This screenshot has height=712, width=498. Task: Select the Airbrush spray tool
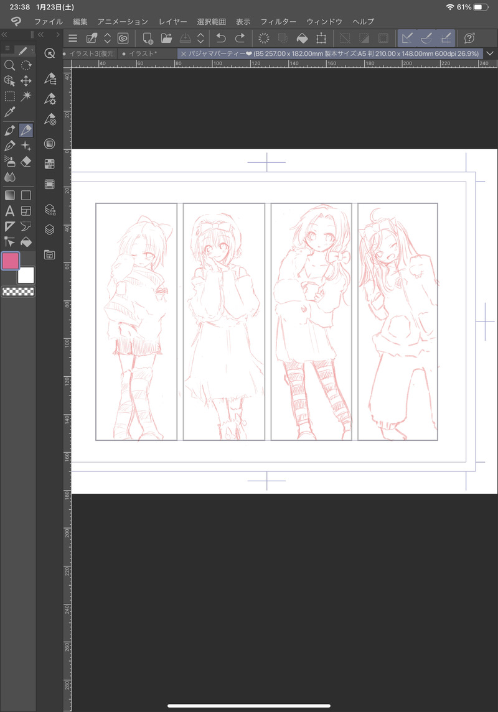(x=9, y=162)
